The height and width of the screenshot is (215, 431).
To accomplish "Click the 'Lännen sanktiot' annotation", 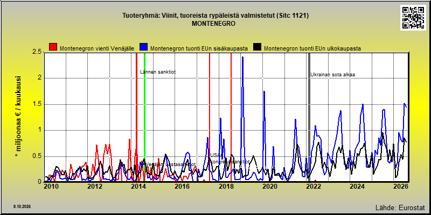I will click(x=158, y=72).
